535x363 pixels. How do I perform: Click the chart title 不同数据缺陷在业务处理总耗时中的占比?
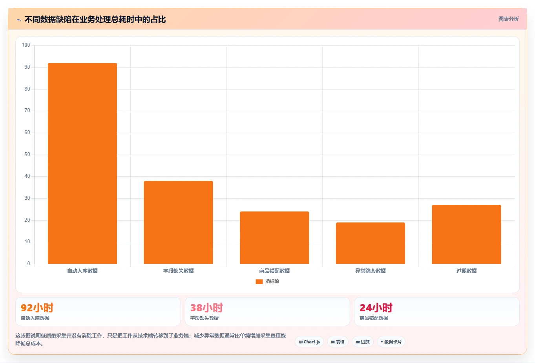click(95, 19)
